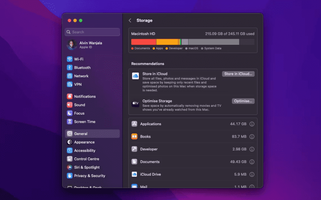Open Bluetooth settings label

[82, 68]
